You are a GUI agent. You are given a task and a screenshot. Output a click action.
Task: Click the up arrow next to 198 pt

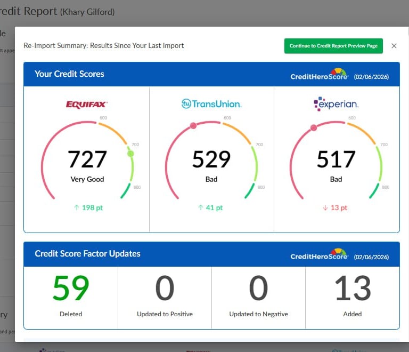(x=77, y=207)
